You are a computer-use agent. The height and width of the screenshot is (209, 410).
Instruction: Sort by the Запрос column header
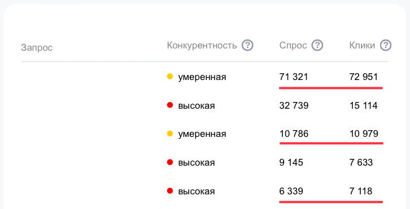[x=37, y=48]
